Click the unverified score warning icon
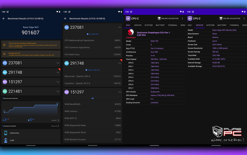247x155 pixels. click(4, 45)
